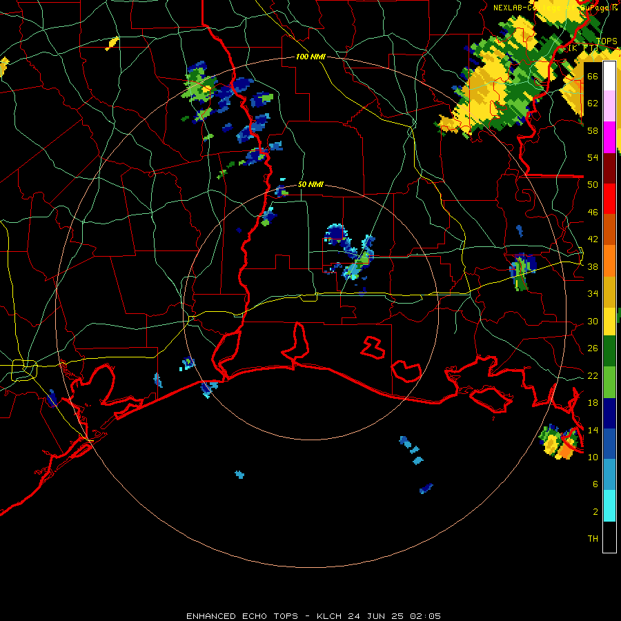
Task: Click the '14' legend value
Action: pos(593,430)
